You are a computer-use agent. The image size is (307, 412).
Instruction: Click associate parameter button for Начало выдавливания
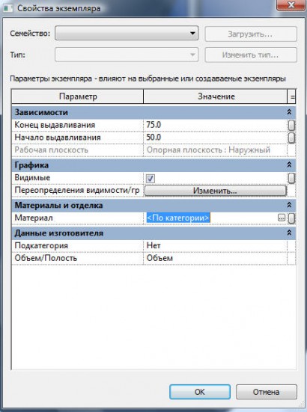point(291,138)
